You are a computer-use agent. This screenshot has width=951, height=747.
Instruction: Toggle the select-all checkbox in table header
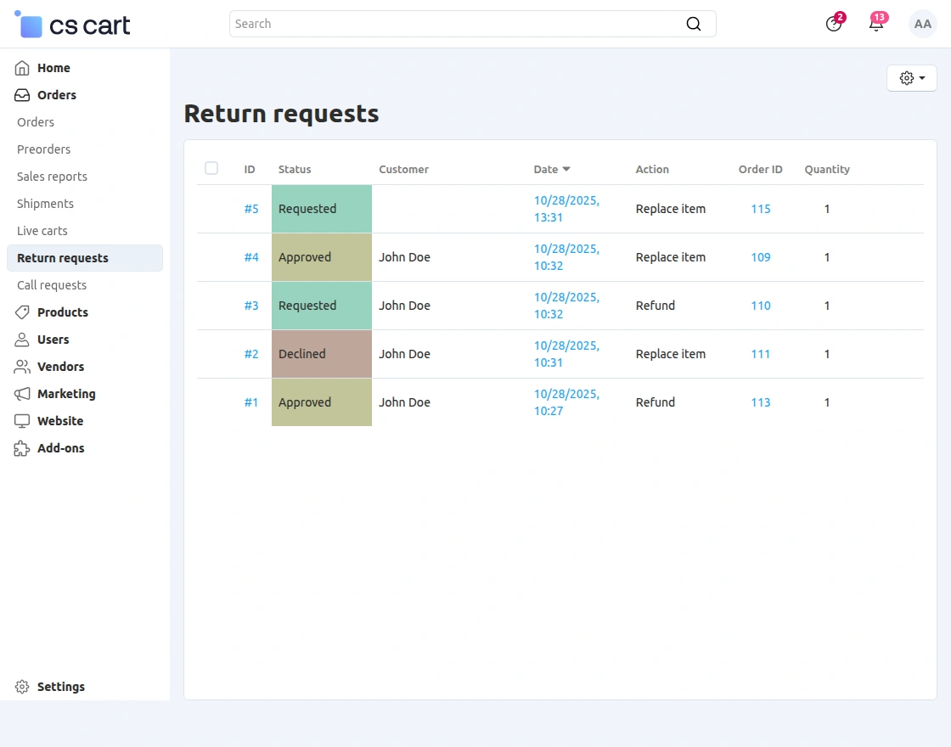coord(211,168)
